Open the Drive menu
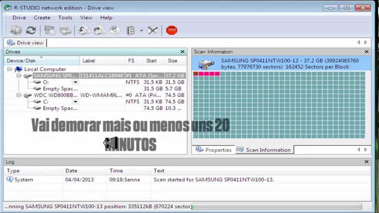379x213 pixels. (x=19, y=18)
